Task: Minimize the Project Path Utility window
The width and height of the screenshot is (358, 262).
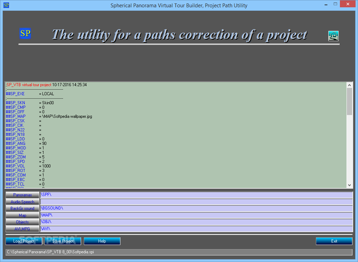Action: click(x=326, y=4)
